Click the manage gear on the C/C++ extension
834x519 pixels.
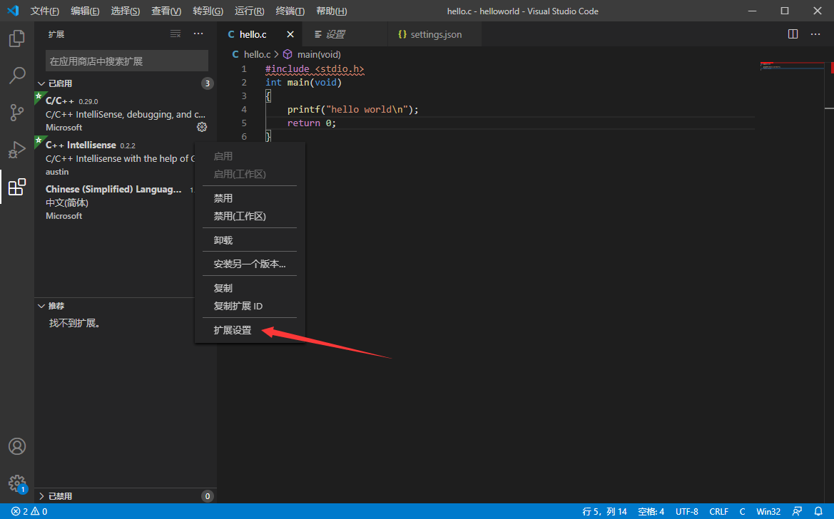point(202,127)
